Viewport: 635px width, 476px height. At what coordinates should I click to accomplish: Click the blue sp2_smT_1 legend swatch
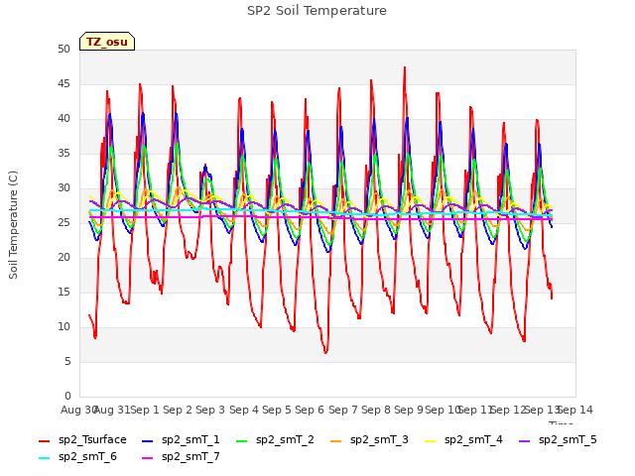[148, 440]
